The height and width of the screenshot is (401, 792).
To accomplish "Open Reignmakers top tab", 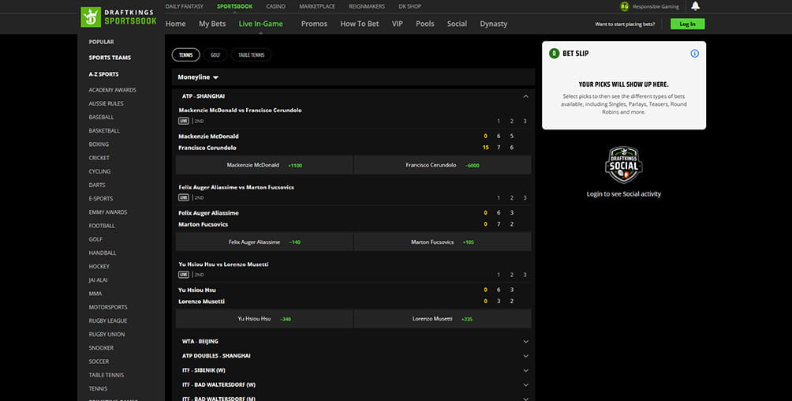I will pyautogui.click(x=367, y=6).
